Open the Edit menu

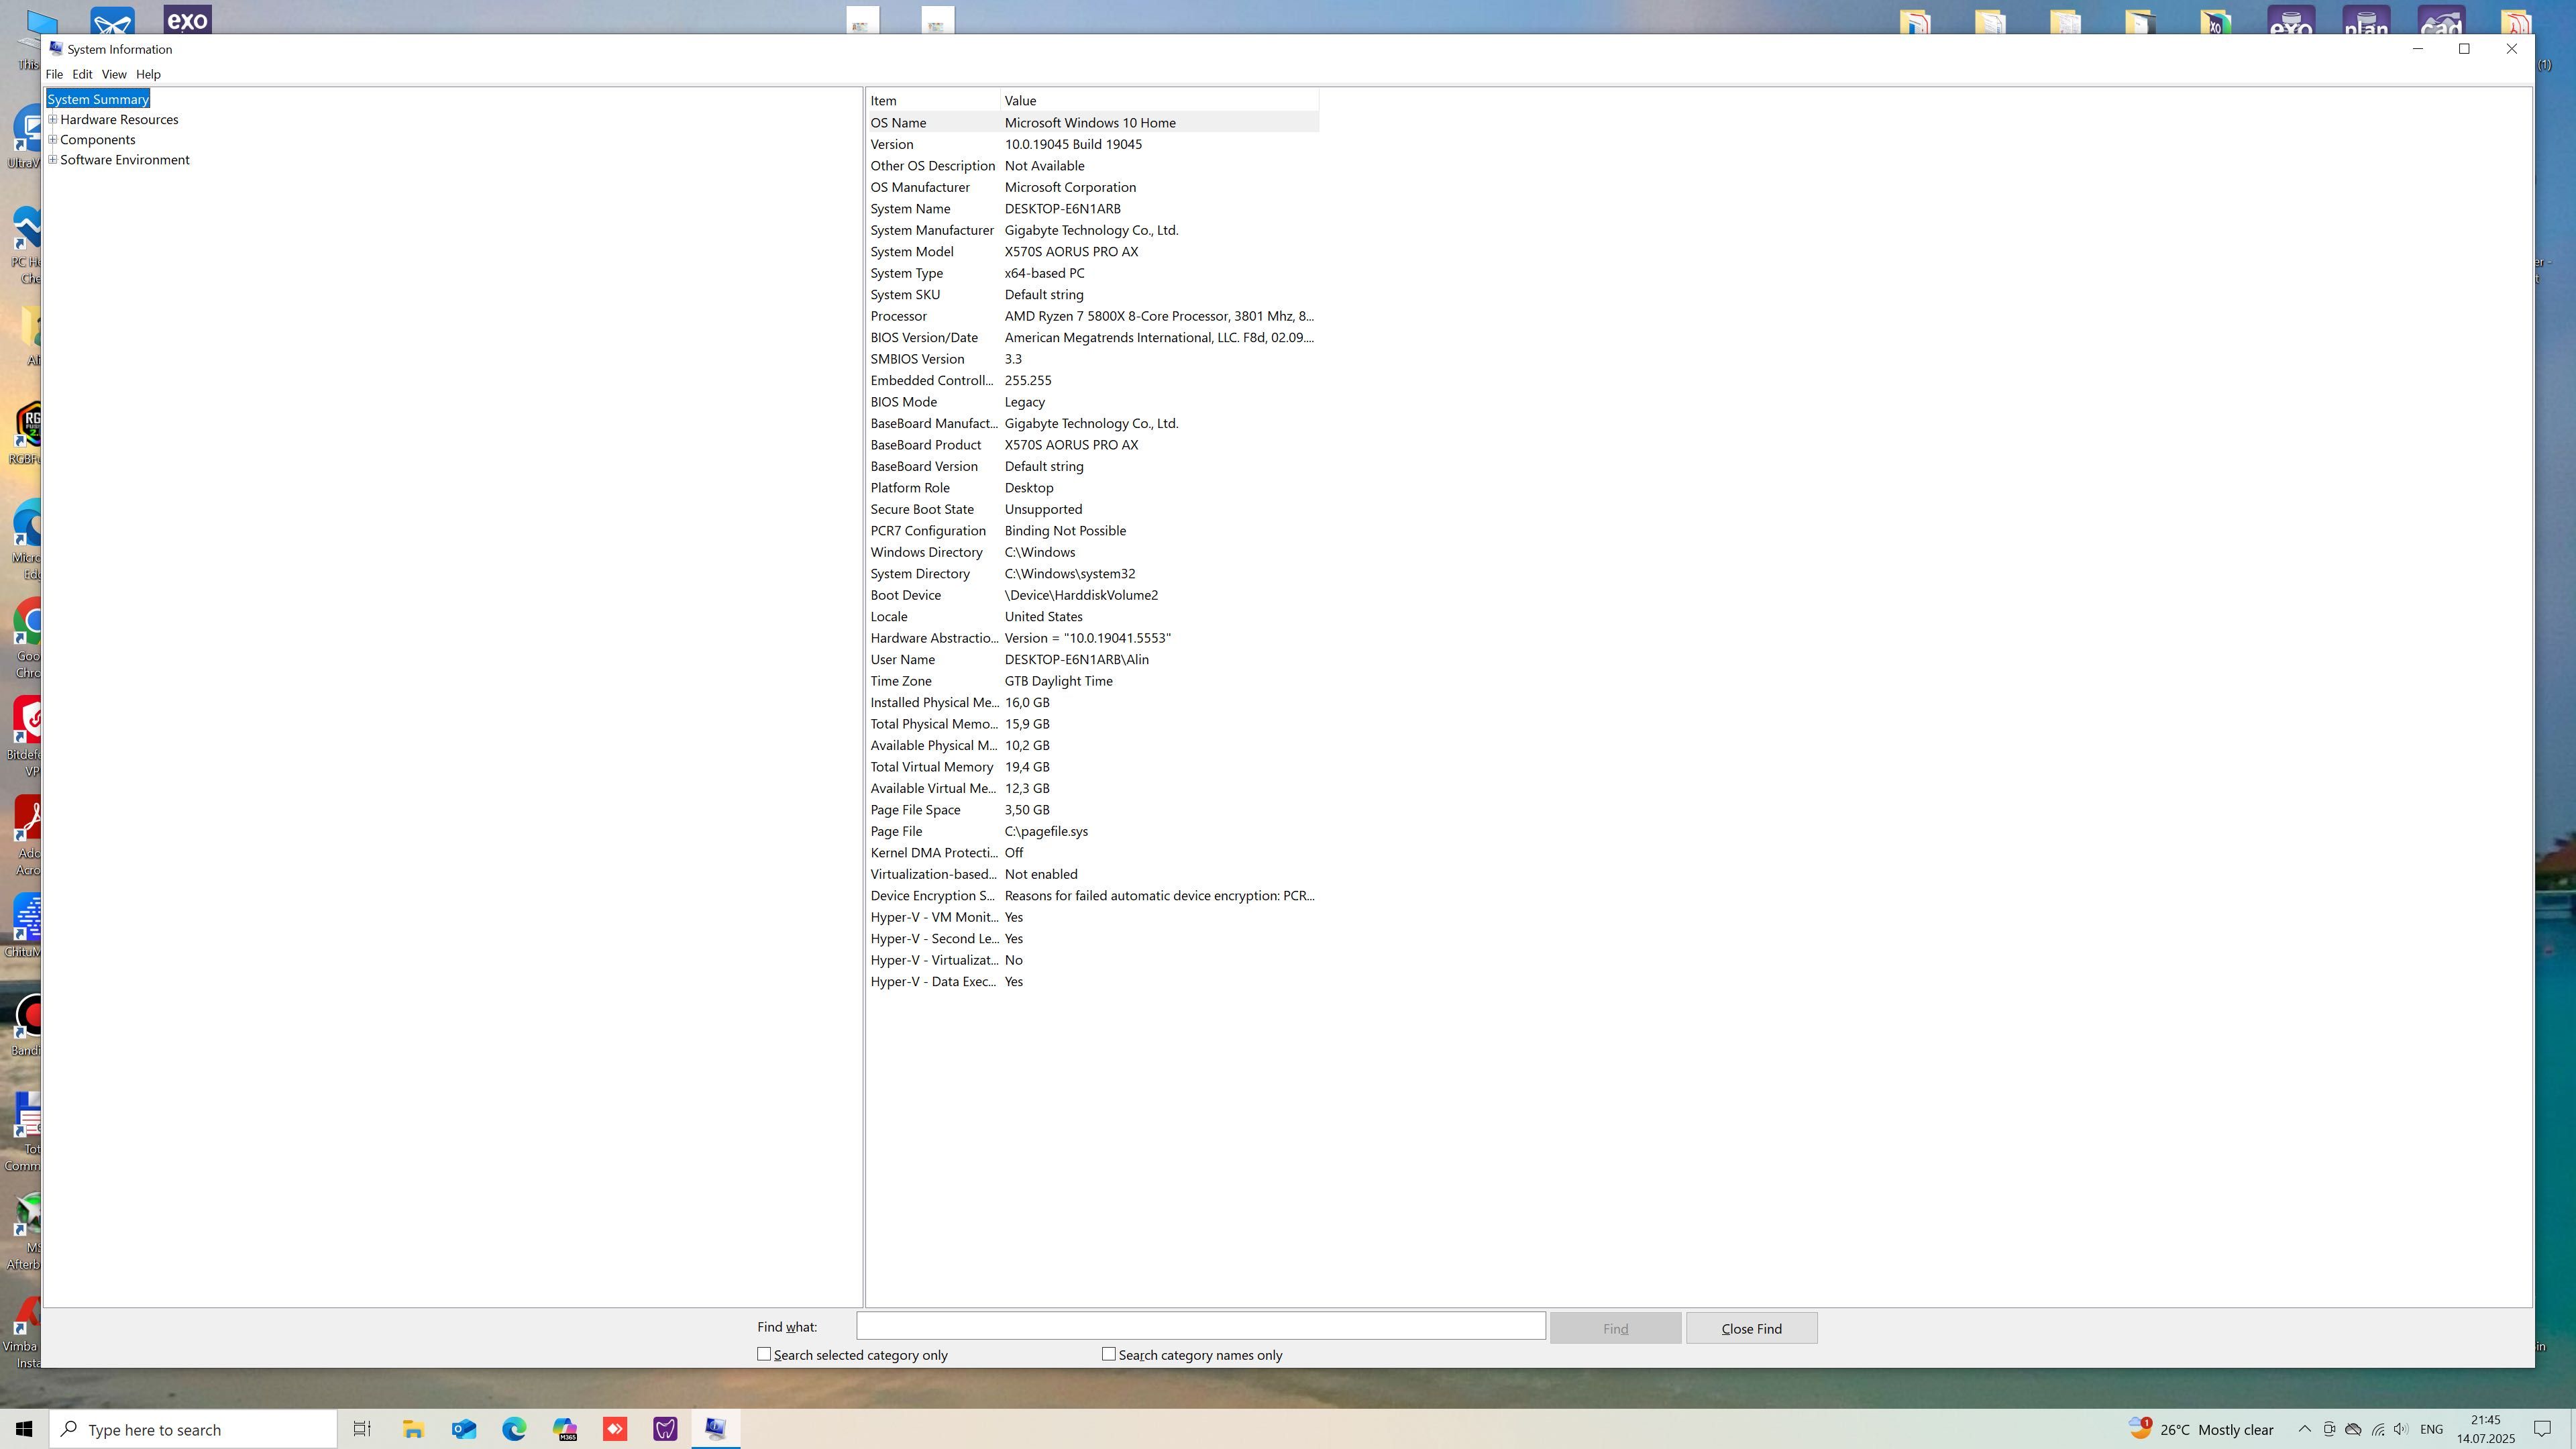tap(82, 74)
